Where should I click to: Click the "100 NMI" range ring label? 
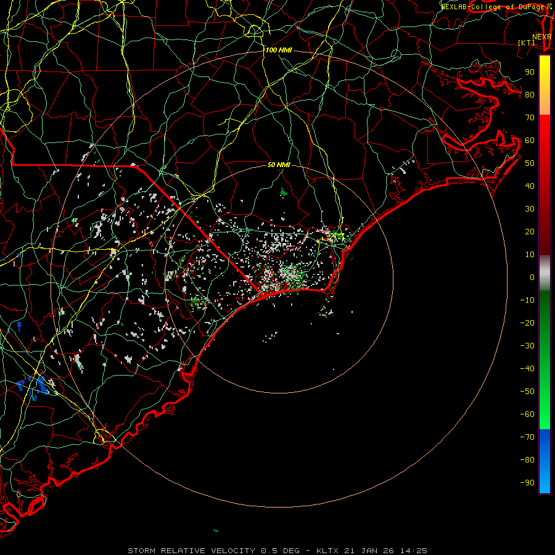[279, 51]
